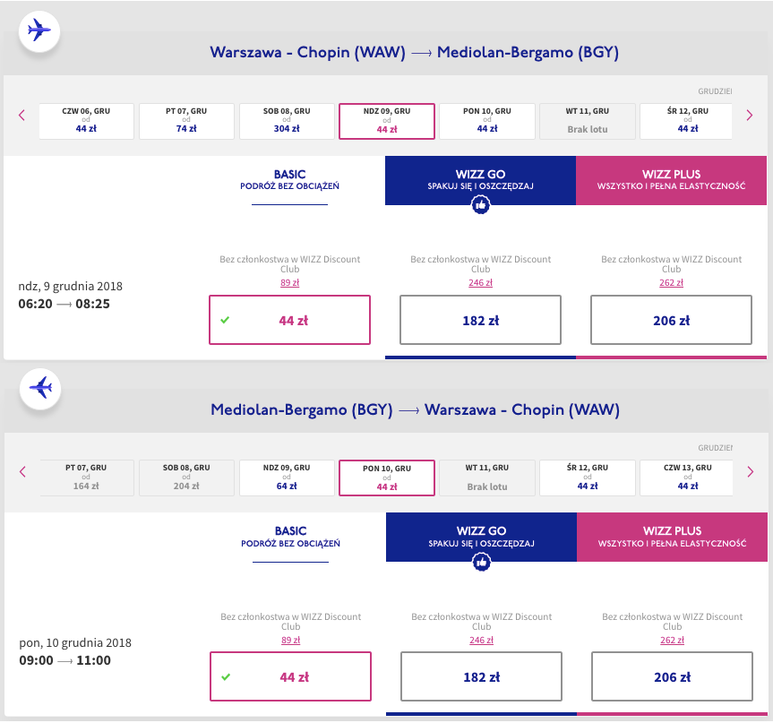Click thumbs-up badge under outbound WIZZ GO
Screen dimensions: 773x723
tap(480, 205)
